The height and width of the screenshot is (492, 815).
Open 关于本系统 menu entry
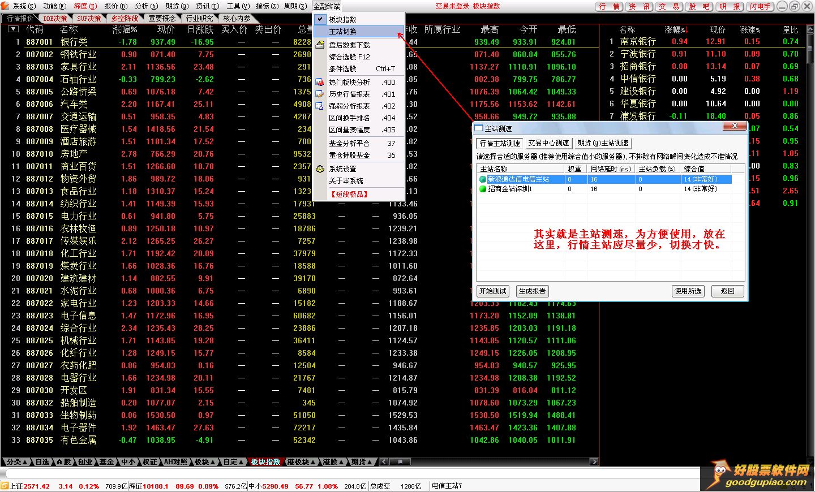coord(359,181)
